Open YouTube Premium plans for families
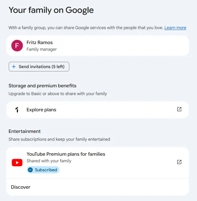Viewport: 197px width, 201px height. [97, 163]
